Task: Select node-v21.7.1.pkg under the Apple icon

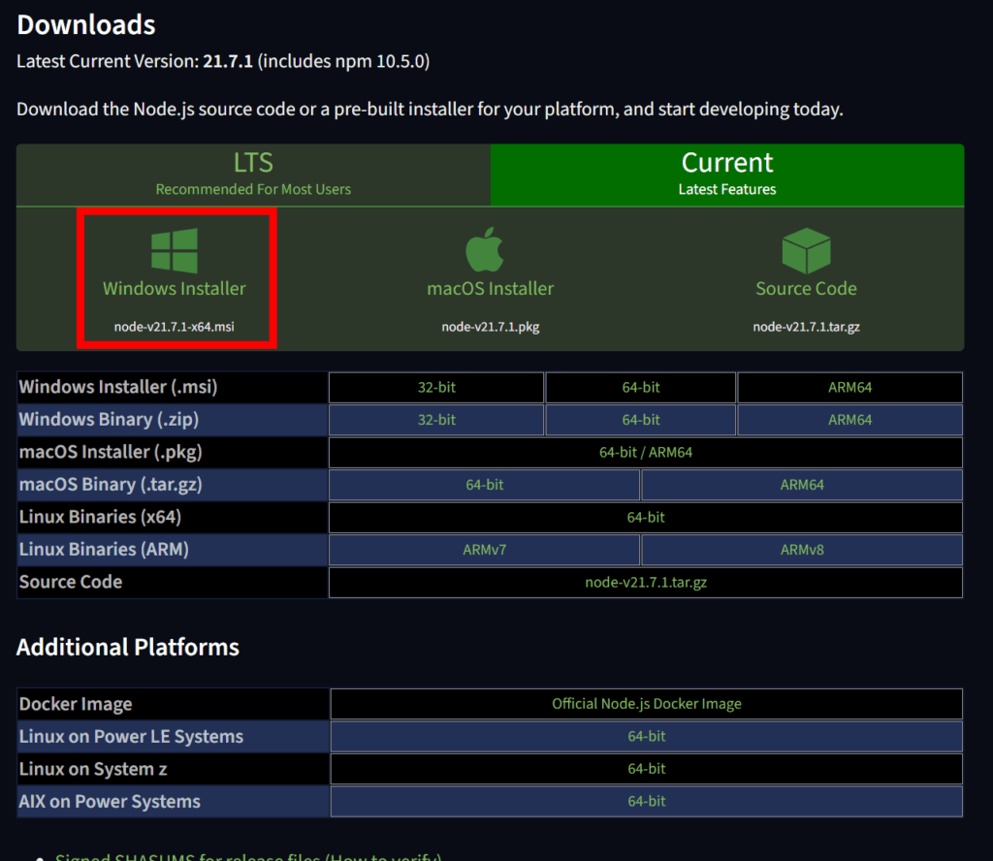Action: click(488, 327)
